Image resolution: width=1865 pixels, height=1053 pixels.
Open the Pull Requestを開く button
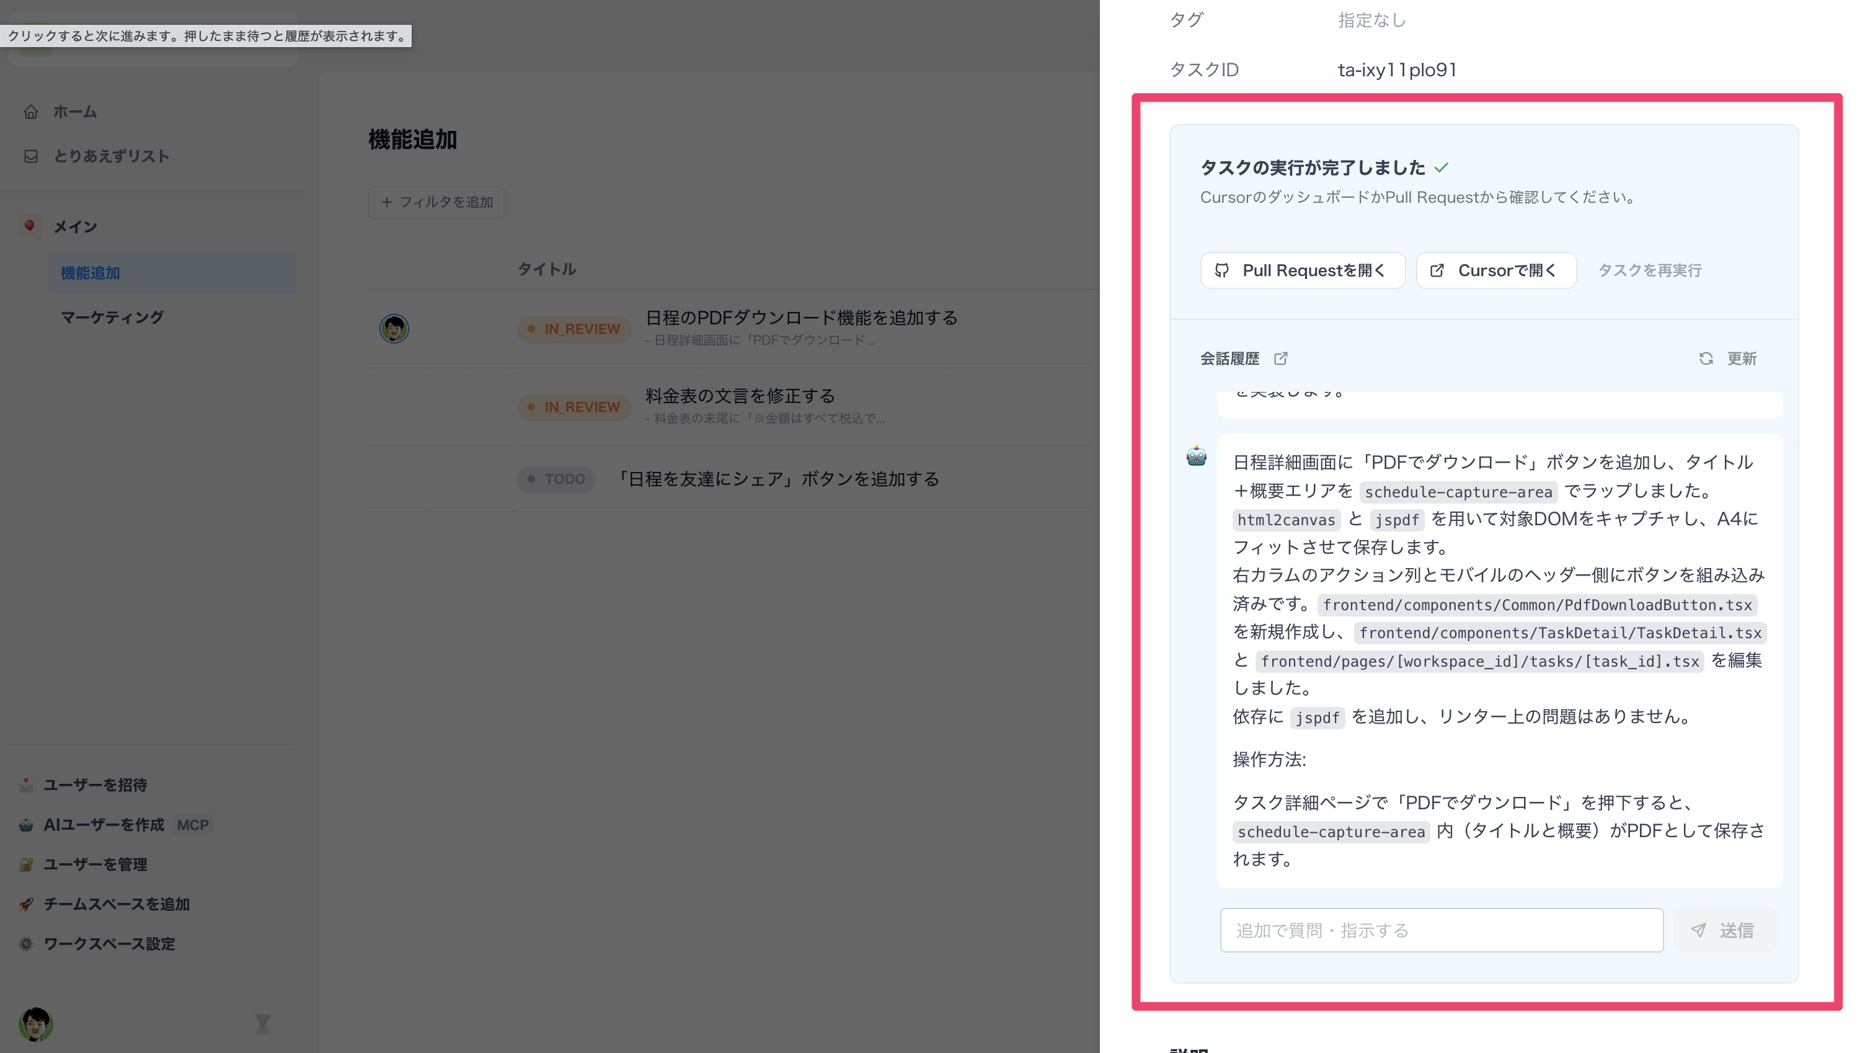point(1302,270)
